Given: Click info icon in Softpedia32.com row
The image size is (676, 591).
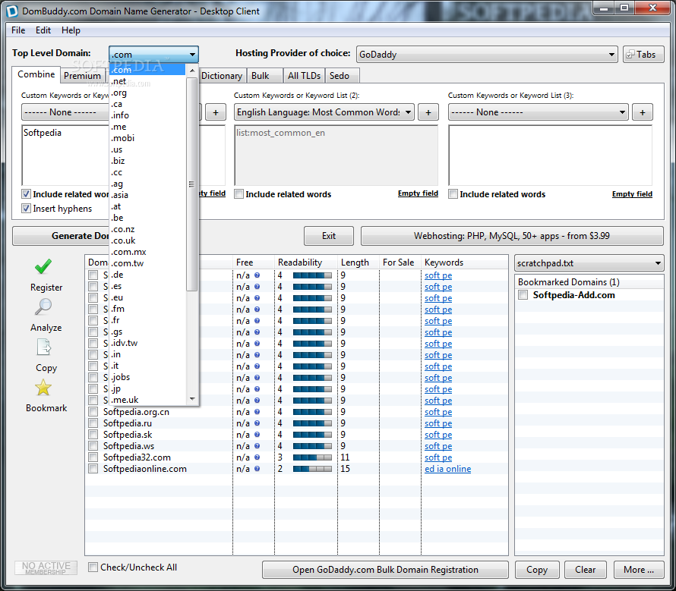Looking at the screenshot, I should [x=257, y=457].
